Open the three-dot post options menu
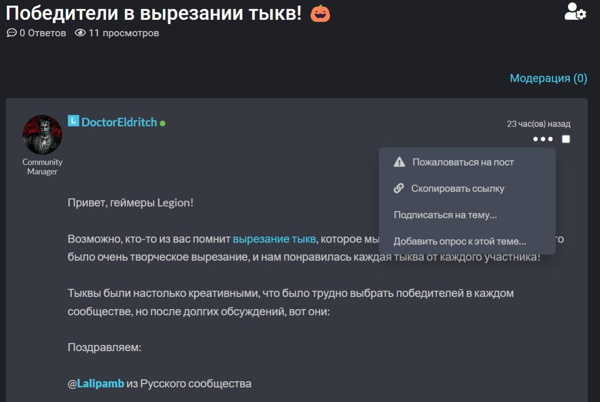 pyautogui.click(x=542, y=139)
